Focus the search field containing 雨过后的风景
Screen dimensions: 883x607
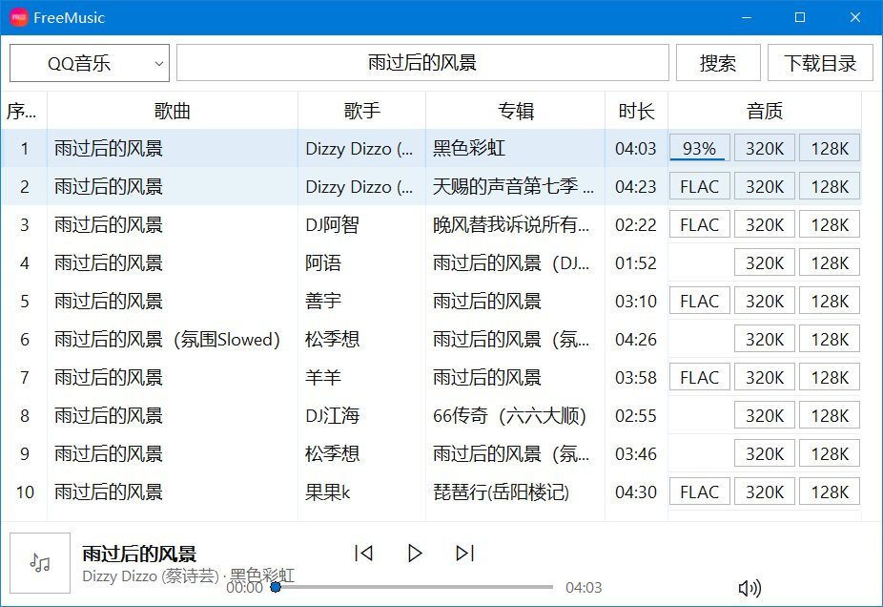(422, 63)
